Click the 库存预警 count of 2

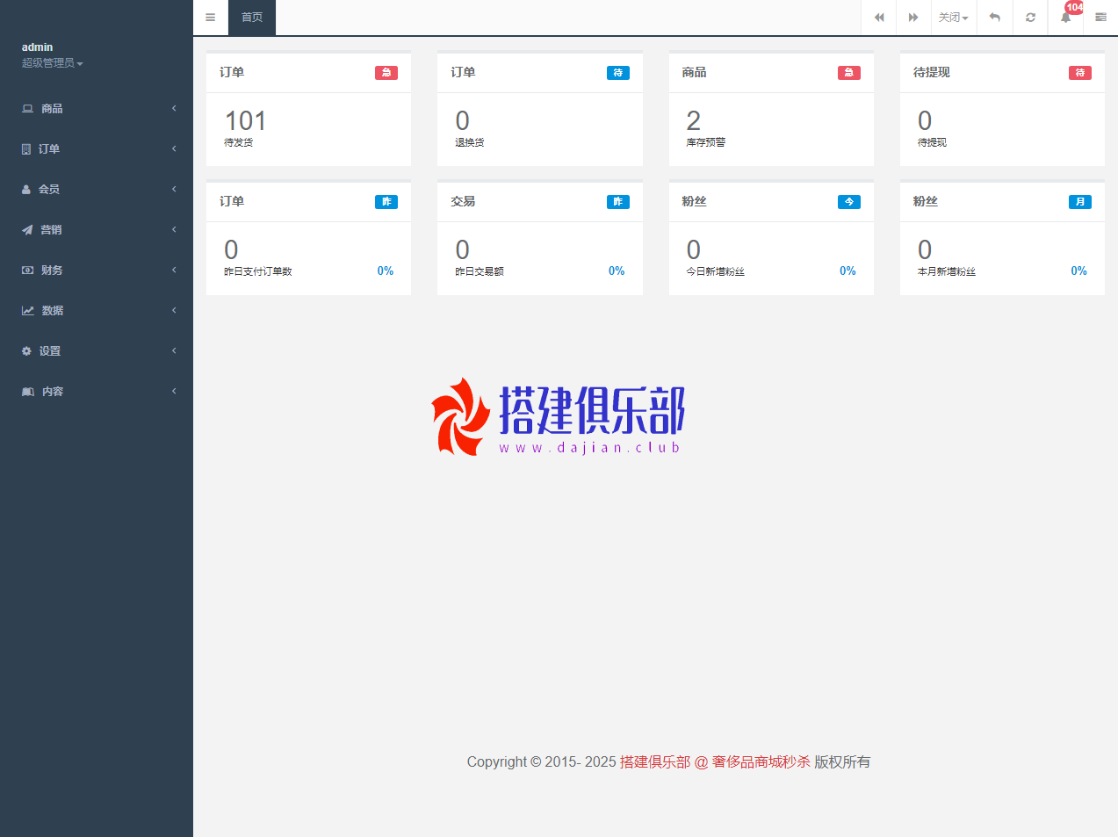[694, 121]
